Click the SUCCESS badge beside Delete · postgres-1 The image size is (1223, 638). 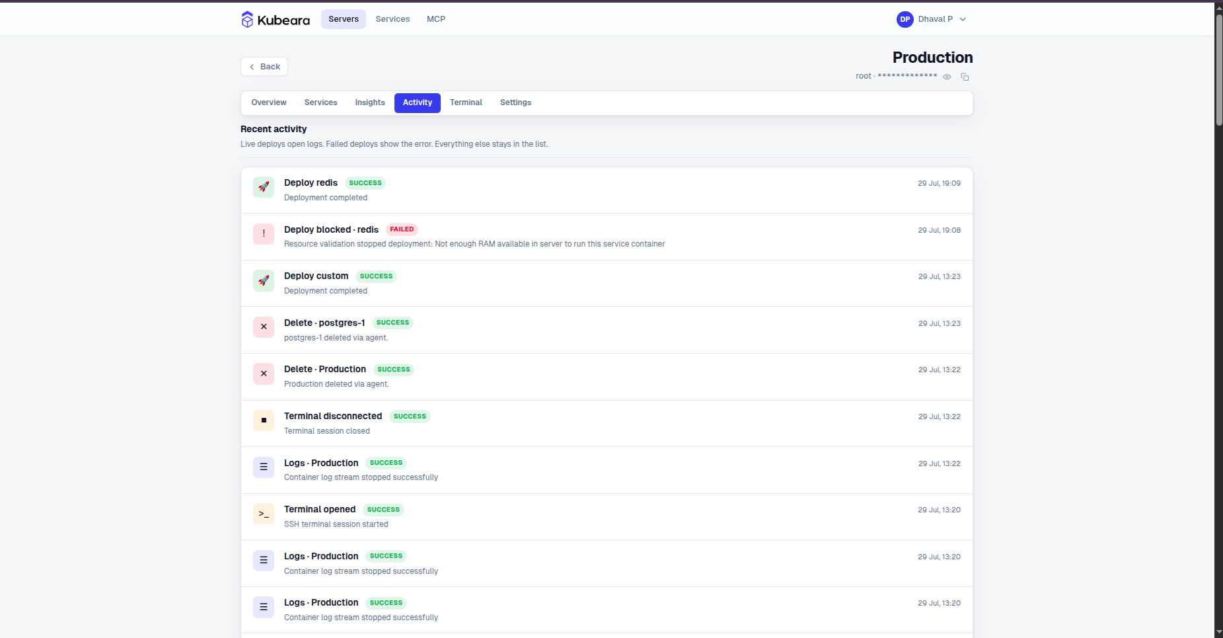pyautogui.click(x=392, y=323)
